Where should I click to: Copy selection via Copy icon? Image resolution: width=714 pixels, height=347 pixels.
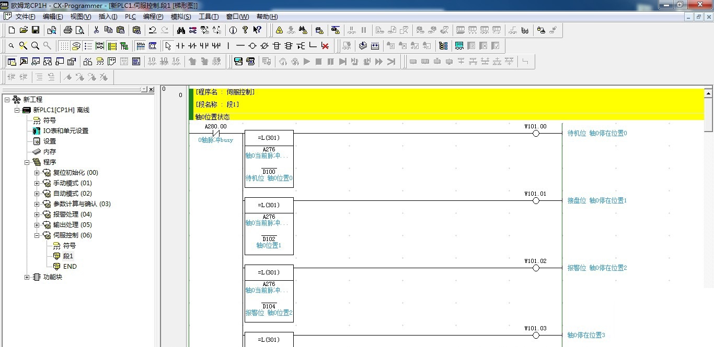[108, 30]
